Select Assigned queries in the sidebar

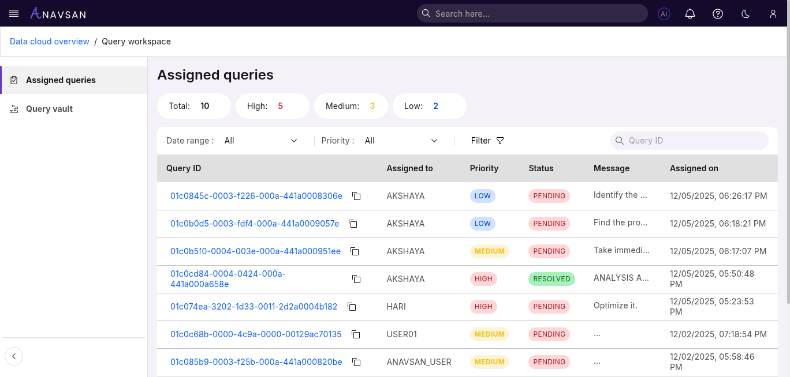[x=61, y=80]
